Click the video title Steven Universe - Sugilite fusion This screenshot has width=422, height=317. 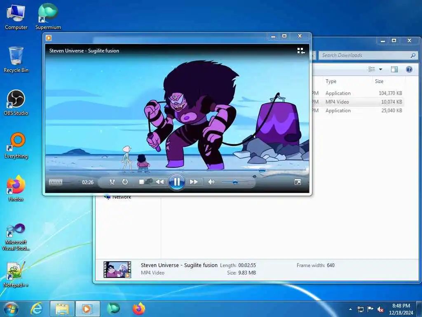pyautogui.click(x=84, y=51)
